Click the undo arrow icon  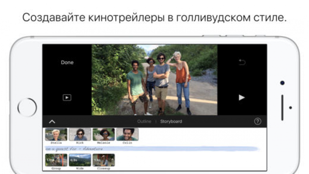[242, 62]
